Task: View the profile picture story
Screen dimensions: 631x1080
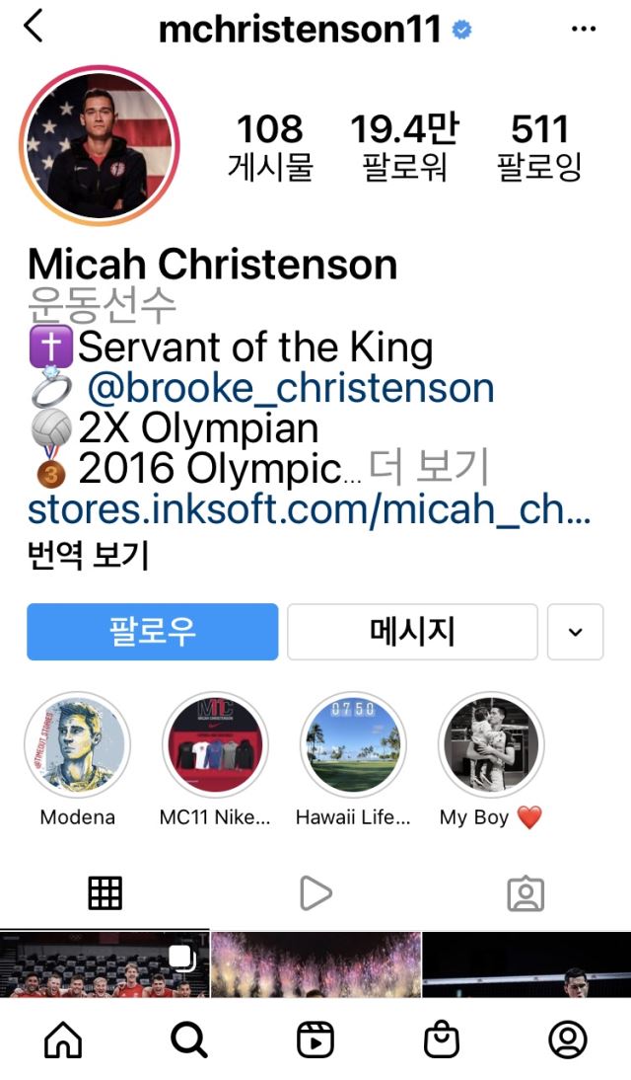Action: (x=100, y=145)
